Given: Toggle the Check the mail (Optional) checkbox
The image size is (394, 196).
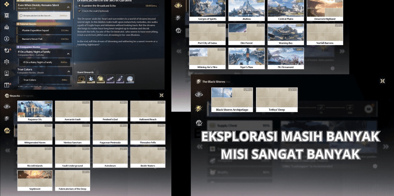Looking at the screenshot, I should (79, 11).
